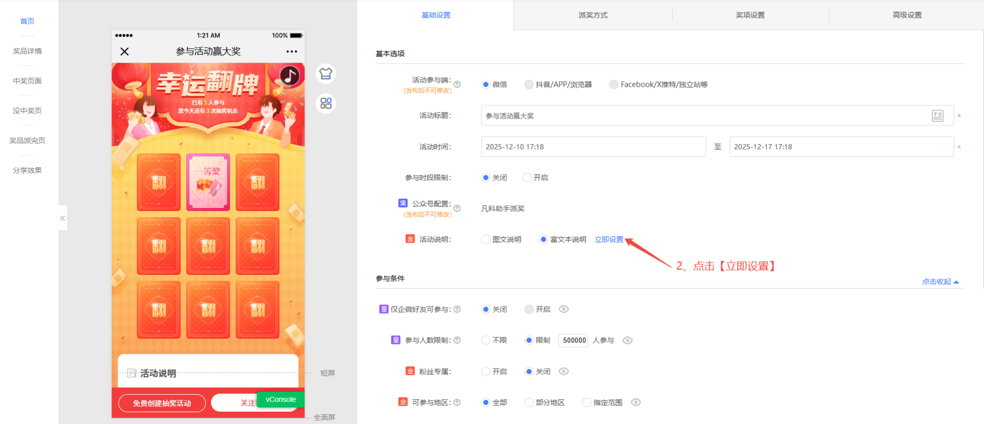
Task: Edit the 500000 participant limit field
Action: (574, 340)
